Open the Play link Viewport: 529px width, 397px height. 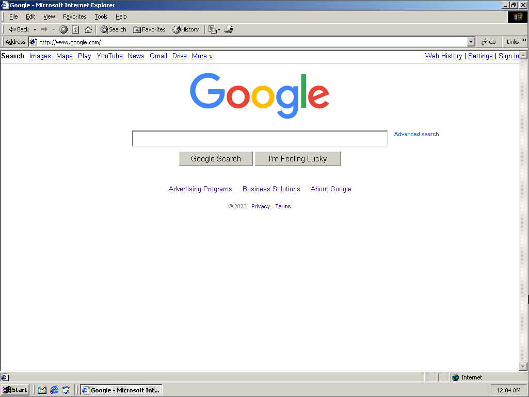point(84,56)
